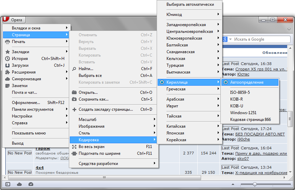
Task: Click the printer icon beside Печать
Action: [7, 42]
